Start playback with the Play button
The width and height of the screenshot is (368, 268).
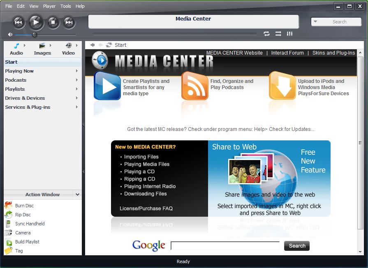click(x=36, y=22)
